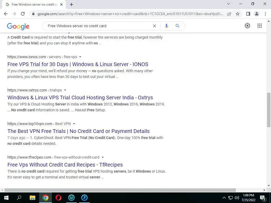Click right arrow on horizontal scrollbar
Image resolution: width=271 pixels, height=203 pixels.
click(264, 190)
